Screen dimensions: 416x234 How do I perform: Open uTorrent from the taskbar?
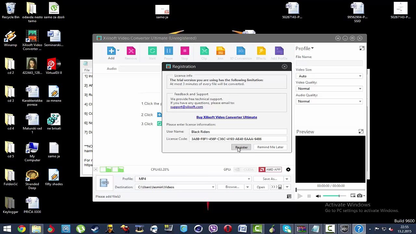click(80, 229)
